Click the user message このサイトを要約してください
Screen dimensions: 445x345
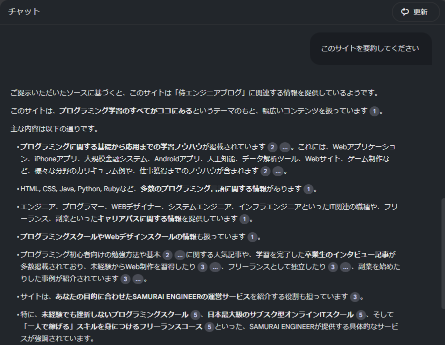point(371,49)
